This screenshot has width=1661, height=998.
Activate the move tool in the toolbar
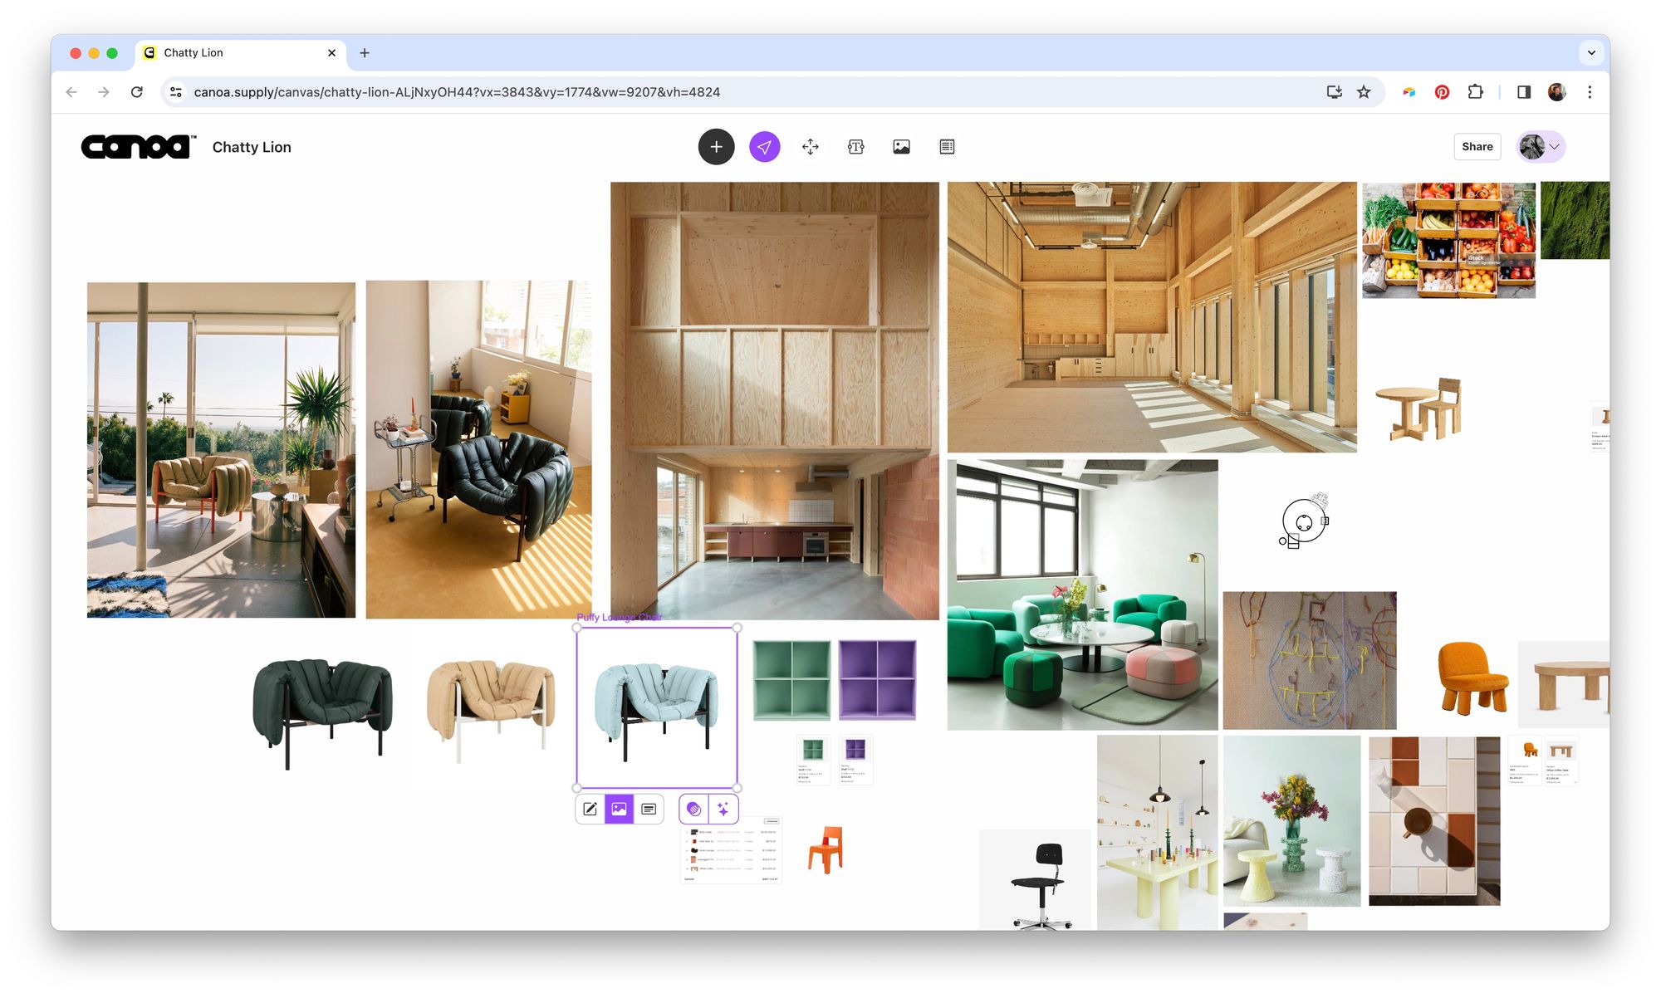[x=811, y=147]
